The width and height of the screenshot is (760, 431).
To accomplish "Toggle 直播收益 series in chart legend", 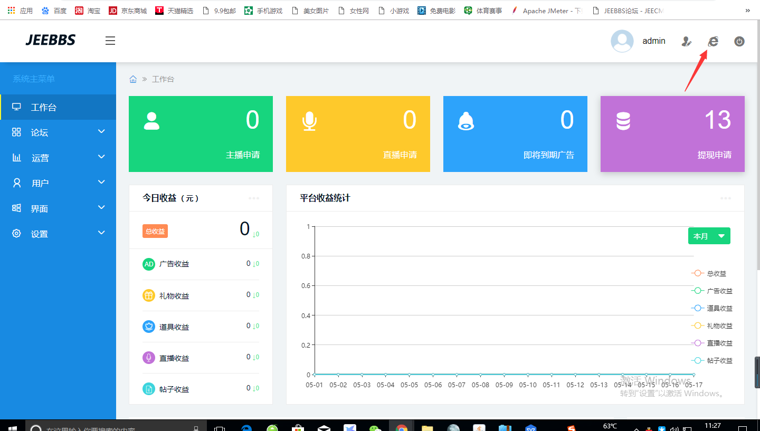I will [712, 343].
